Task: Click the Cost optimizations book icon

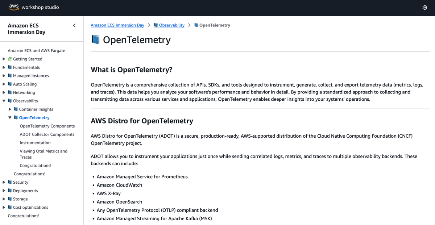Action: point(10,207)
